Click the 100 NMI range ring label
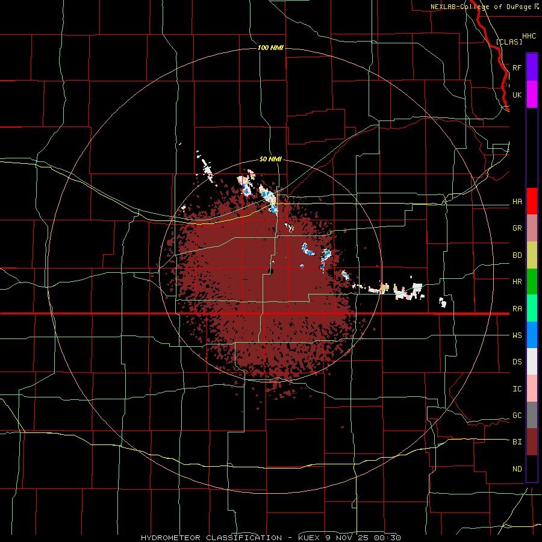 tap(270, 48)
